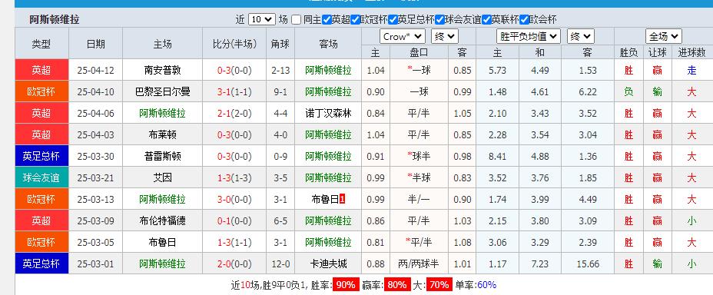Click the 角球 column header
This screenshot has width=713, height=295.
coord(280,44)
